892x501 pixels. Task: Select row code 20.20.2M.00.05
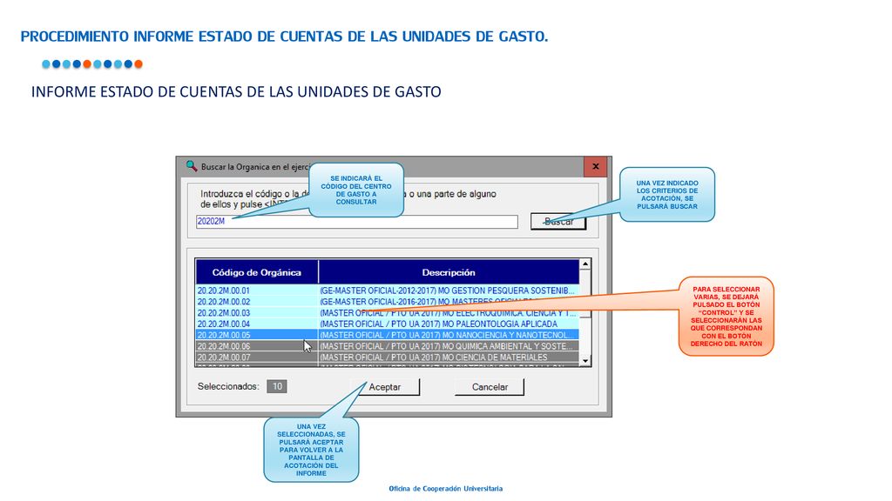(x=224, y=335)
